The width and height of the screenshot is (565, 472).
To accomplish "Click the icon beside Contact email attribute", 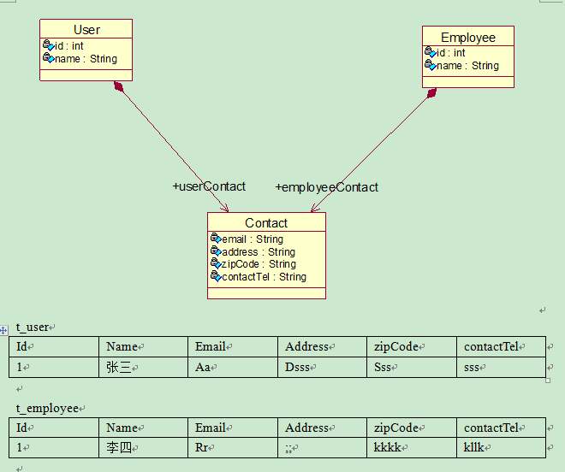I will 216,239.
